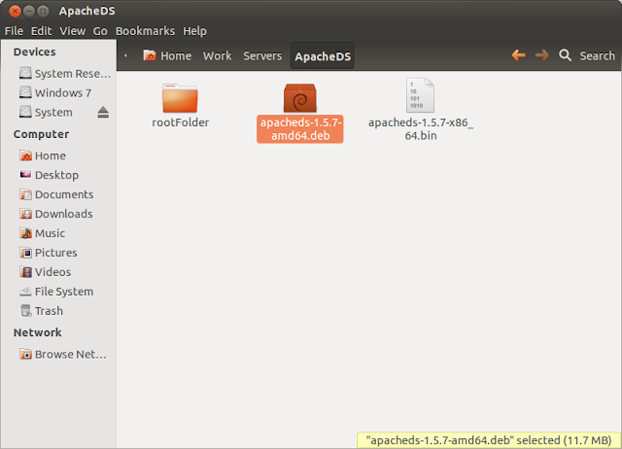Image resolution: width=622 pixels, height=449 pixels.
Task: Click the Devices section header
Action: 35,52
